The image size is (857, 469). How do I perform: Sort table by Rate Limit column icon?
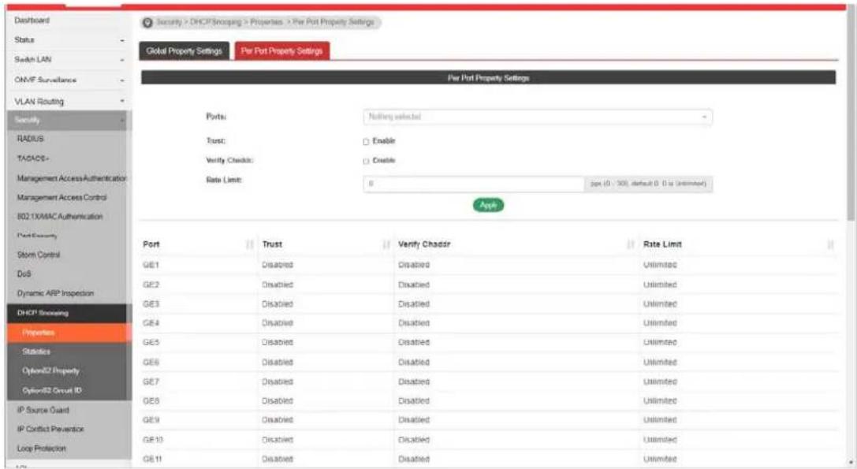[831, 244]
